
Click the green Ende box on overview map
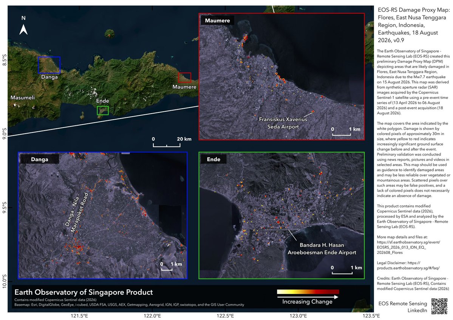point(103,111)
